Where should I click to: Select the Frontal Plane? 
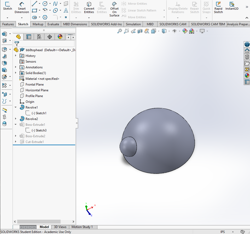[34, 84]
